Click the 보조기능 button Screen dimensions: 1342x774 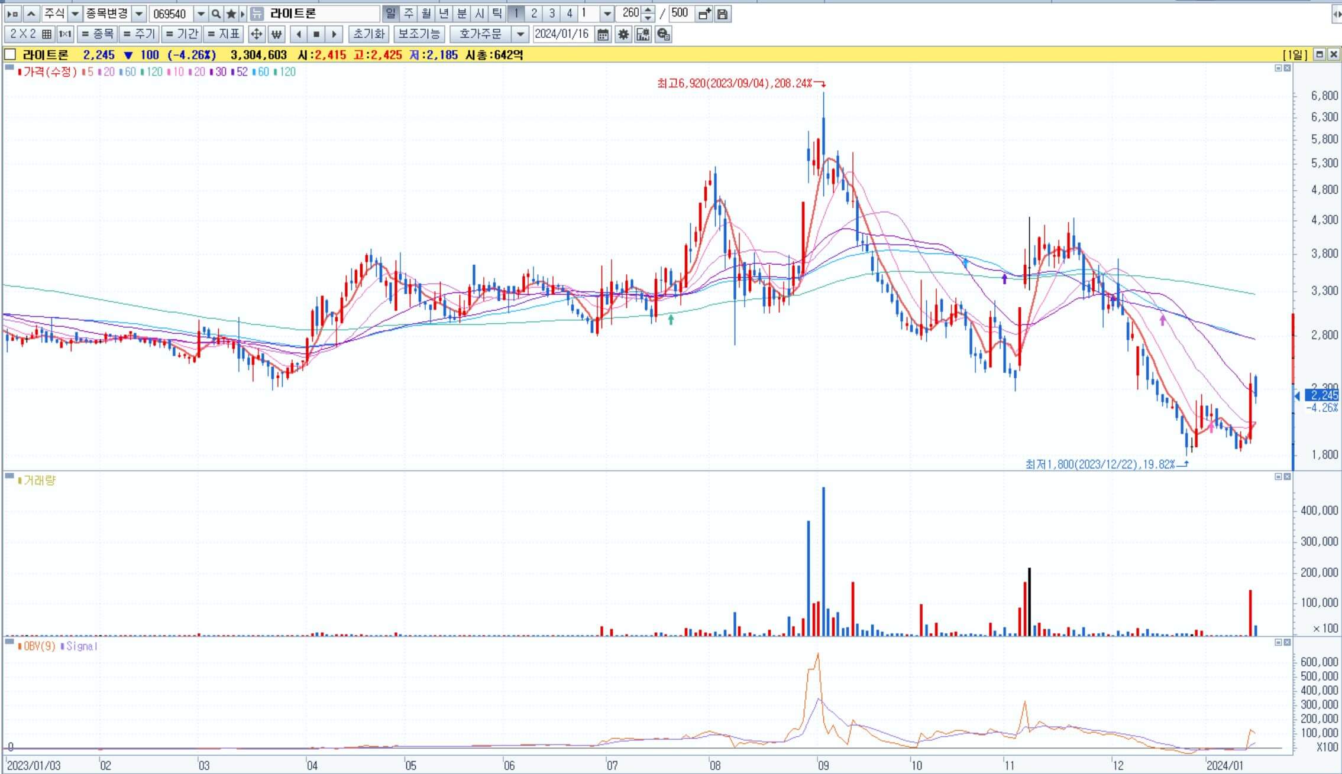coord(419,34)
